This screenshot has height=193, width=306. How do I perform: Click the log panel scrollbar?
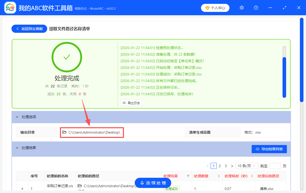[x=284, y=76]
